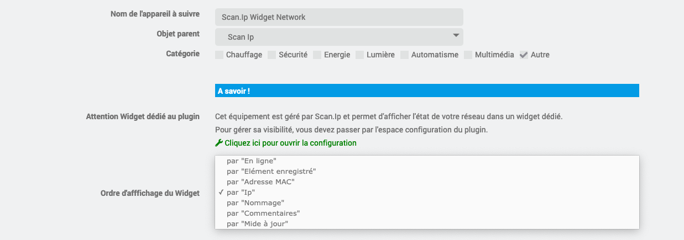This screenshot has width=684, height=240.
Task: Click the Scan.Ip Widget Network name field
Action: (339, 17)
